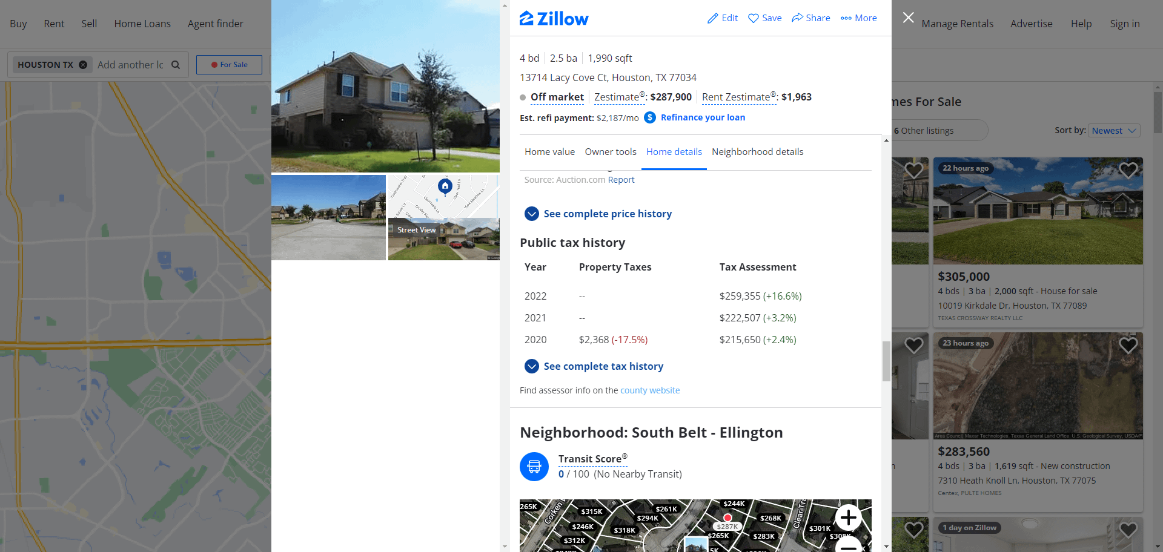Image resolution: width=1163 pixels, height=552 pixels.
Task: Click Refinance your loan link
Action: click(x=703, y=117)
